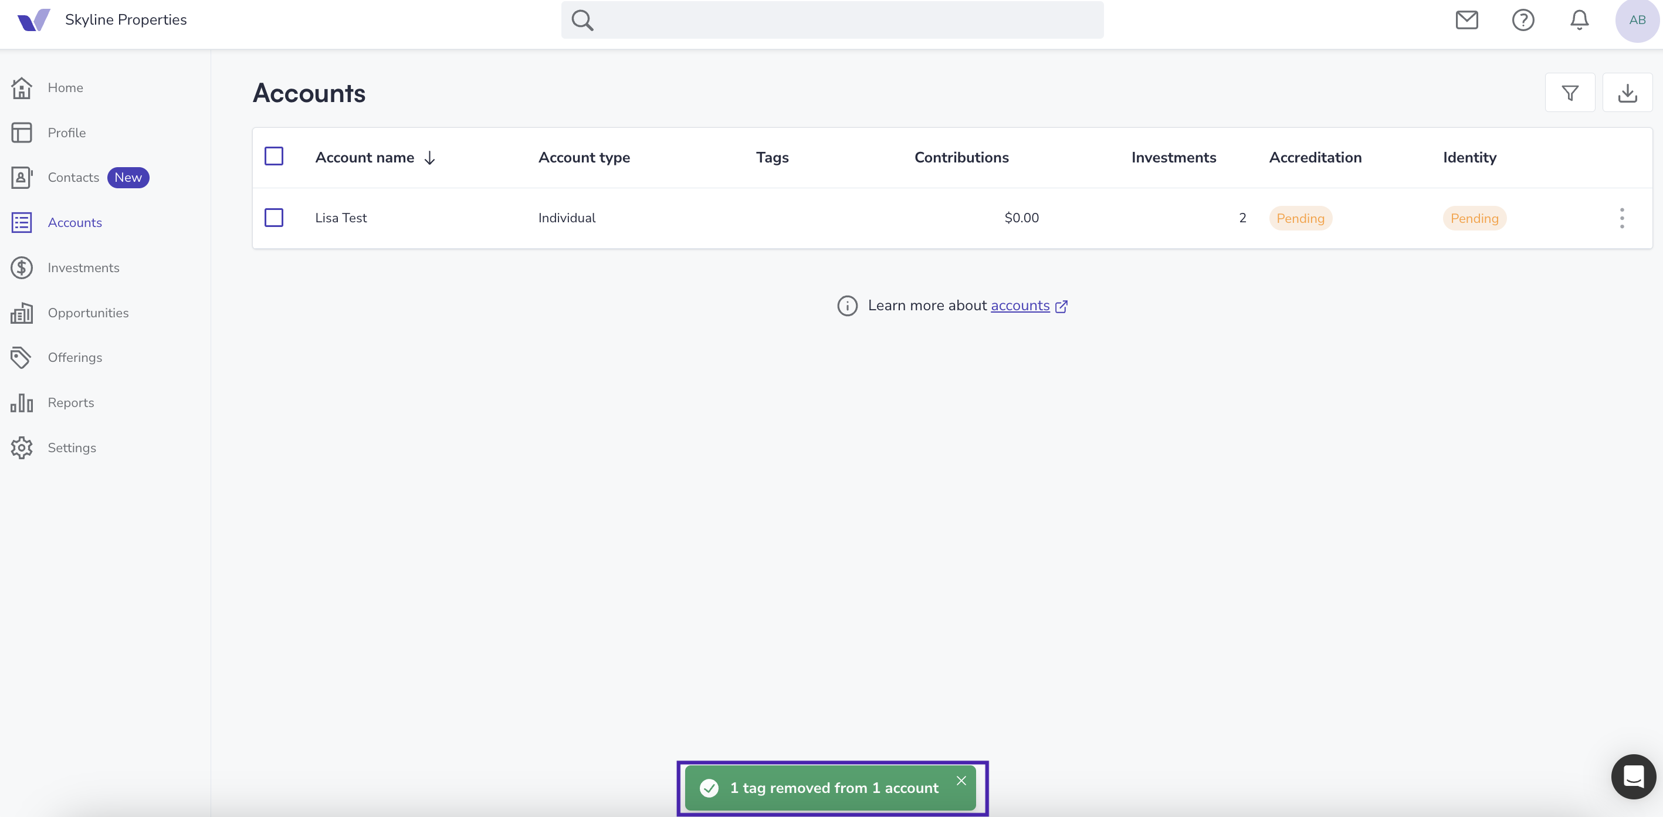
Task: Follow the accounts help link
Action: coord(1020,306)
